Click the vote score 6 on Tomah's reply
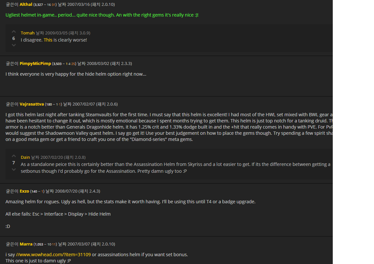 [14, 38]
